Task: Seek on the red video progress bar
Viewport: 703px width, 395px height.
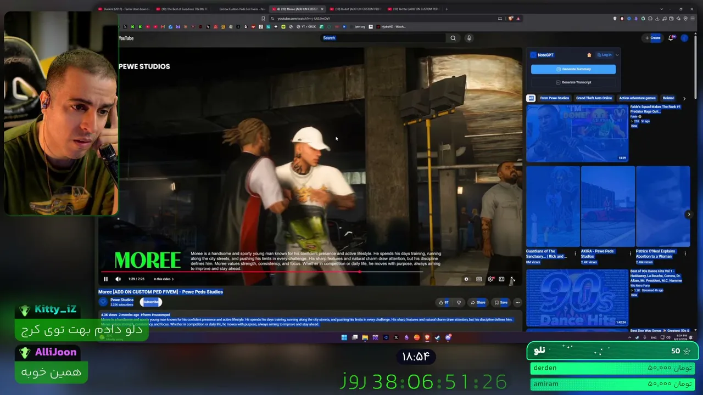Action: click(262, 272)
